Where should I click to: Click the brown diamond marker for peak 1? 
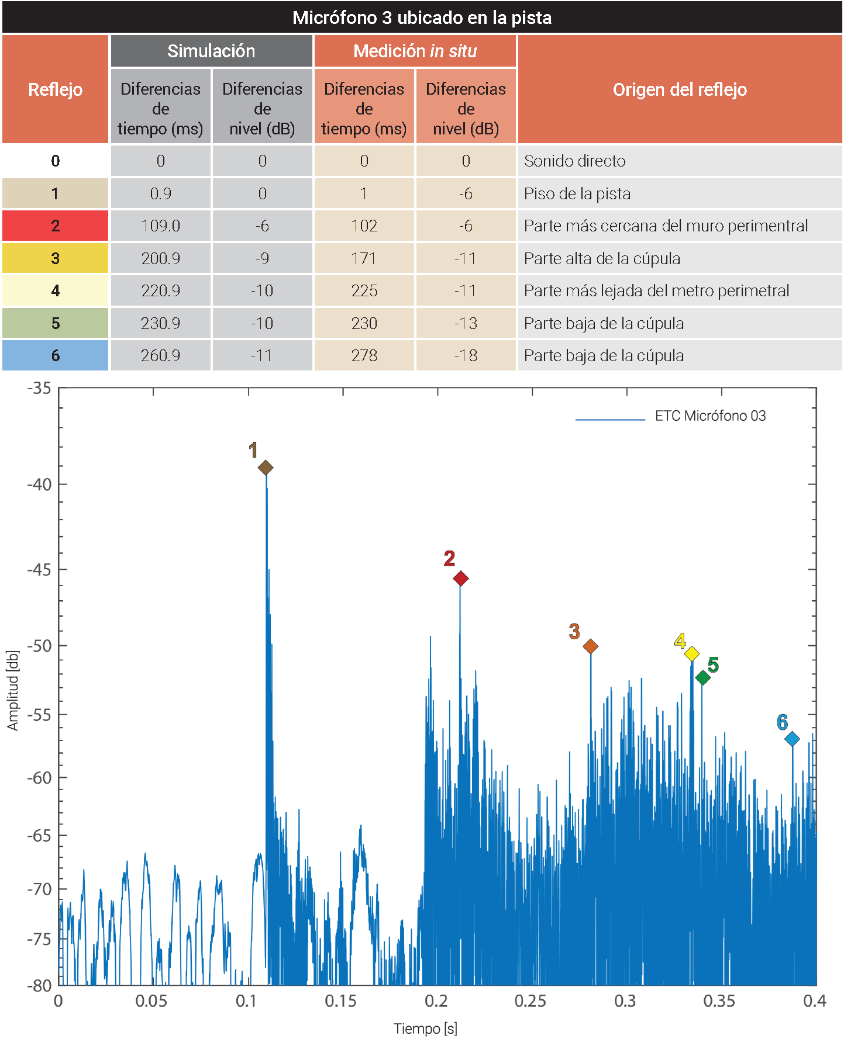(266, 467)
